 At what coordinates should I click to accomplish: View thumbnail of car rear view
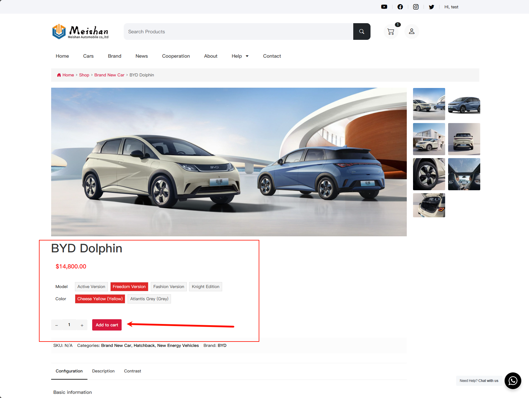click(x=464, y=139)
